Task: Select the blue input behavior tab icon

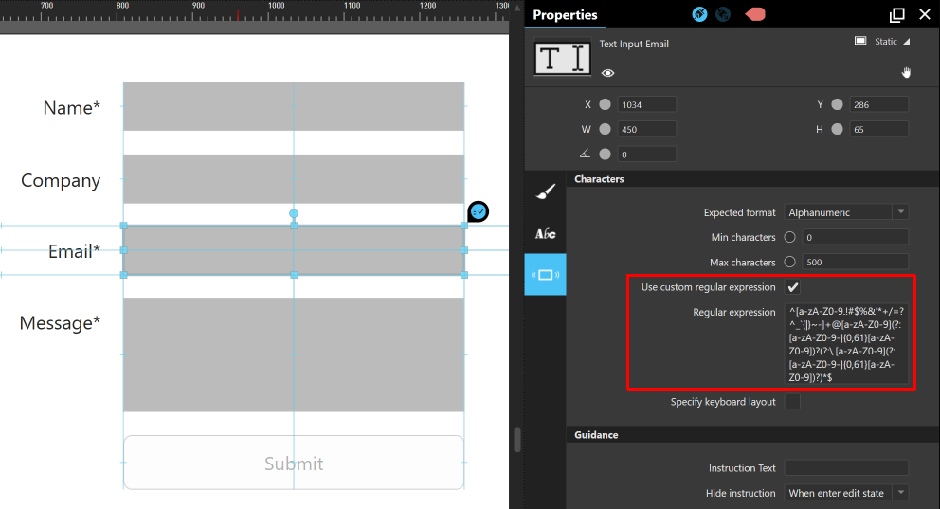Action: pos(545,275)
